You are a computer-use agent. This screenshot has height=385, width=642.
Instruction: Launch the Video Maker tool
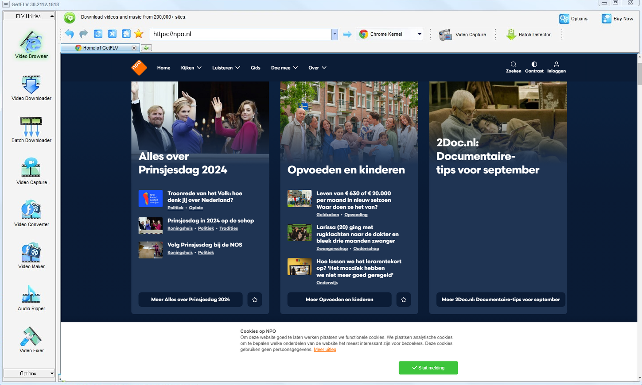click(31, 255)
